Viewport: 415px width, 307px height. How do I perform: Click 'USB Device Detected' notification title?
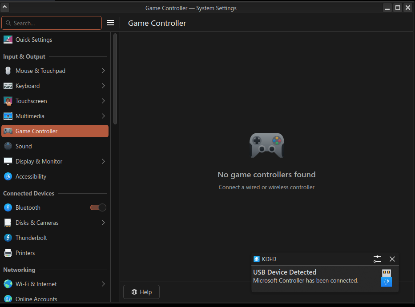coord(285,272)
